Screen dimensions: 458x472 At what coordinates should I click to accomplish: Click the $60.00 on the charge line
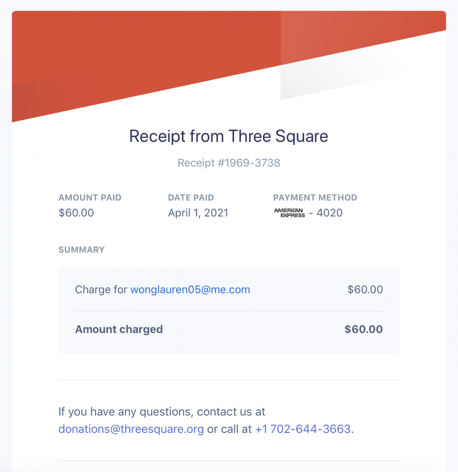click(x=365, y=289)
